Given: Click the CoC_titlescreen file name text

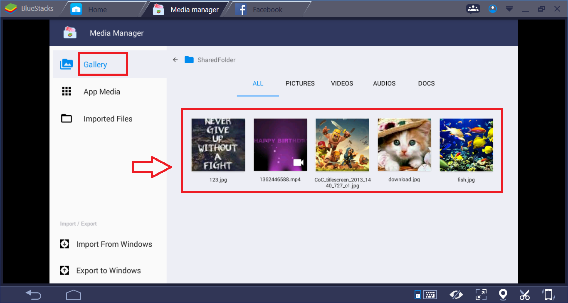Looking at the screenshot, I should (x=343, y=183).
